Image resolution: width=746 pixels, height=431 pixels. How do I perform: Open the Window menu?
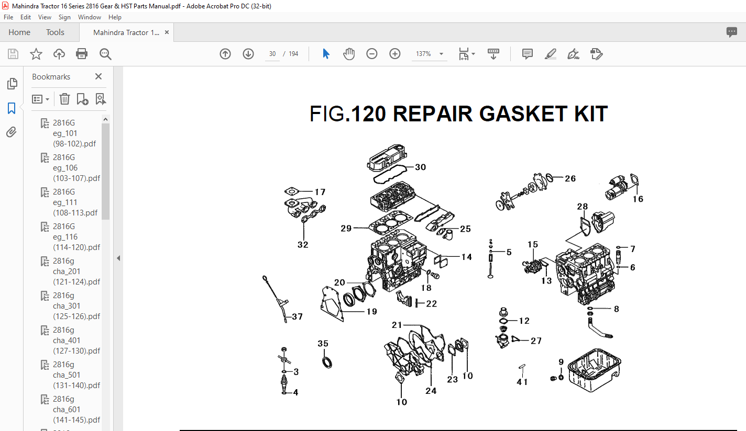90,17
